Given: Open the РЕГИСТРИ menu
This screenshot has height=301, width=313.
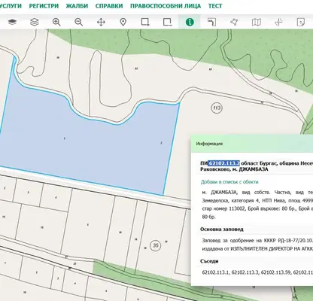Looking at the screenshot, I should point(44,6).
